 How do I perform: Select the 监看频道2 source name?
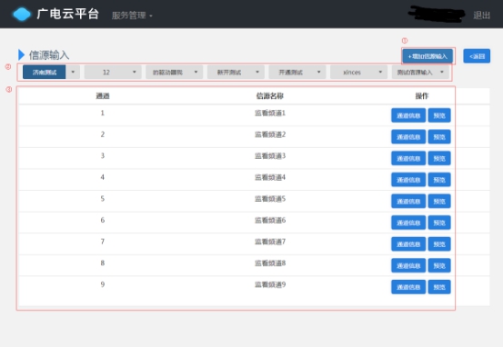(x=270, y=134)
